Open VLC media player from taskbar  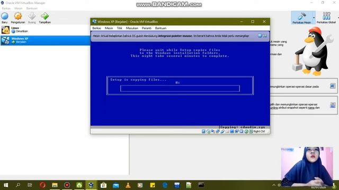coord(128,185)
